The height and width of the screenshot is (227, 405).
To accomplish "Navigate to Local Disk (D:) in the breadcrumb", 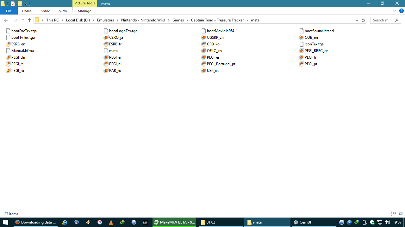I will (78, 20).
